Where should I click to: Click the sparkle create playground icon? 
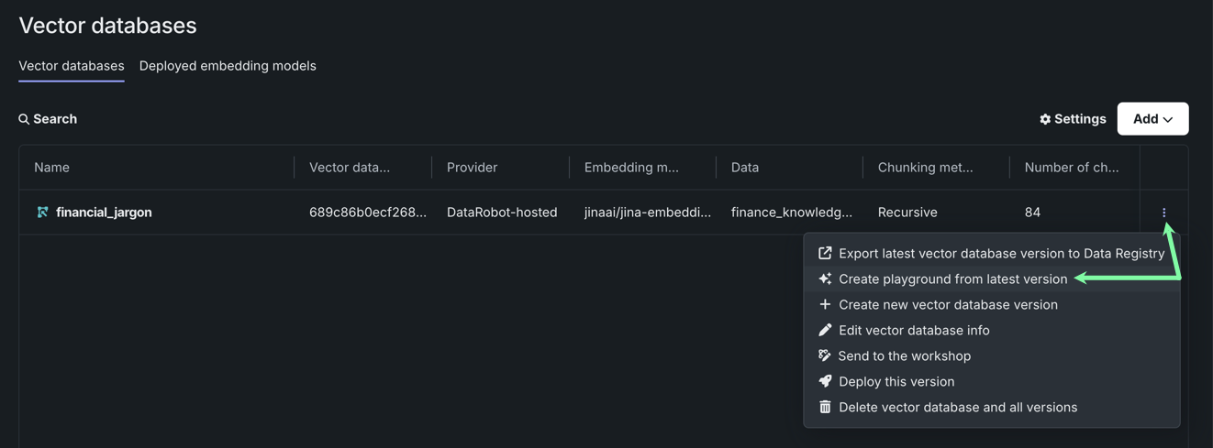click(825, 279)
